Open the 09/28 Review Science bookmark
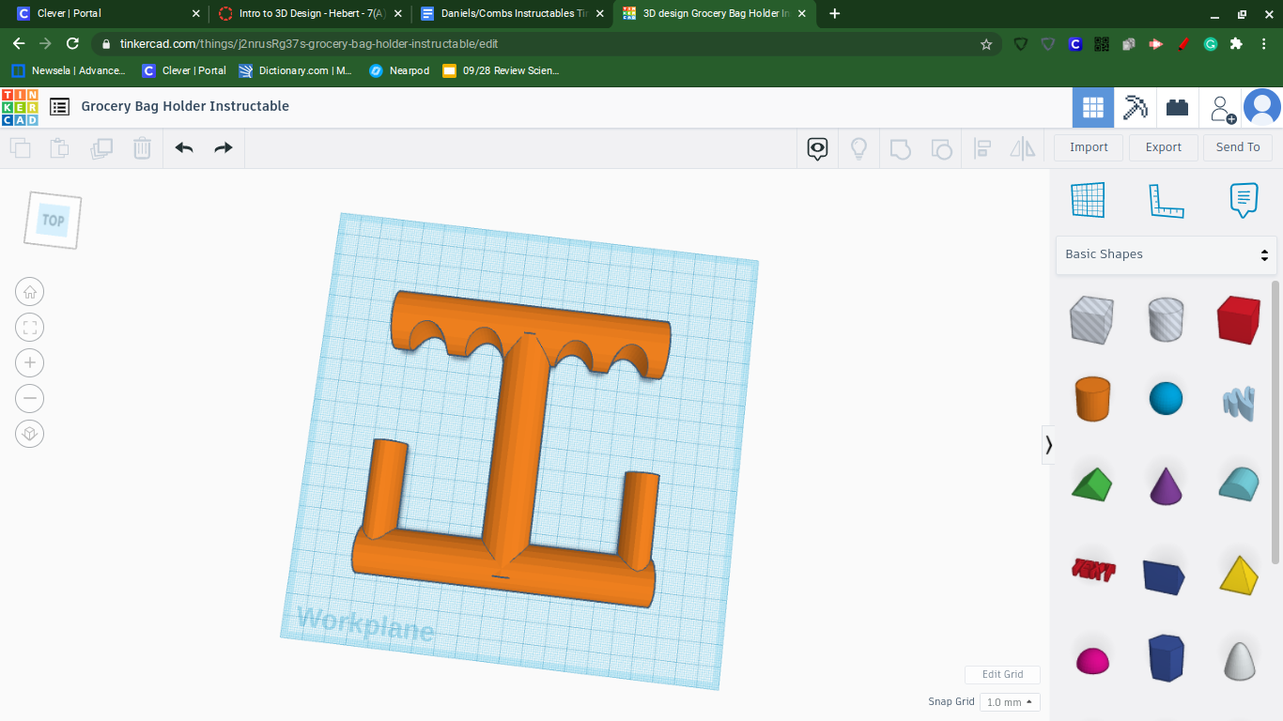This screenshot has width=1283, height=721. [501, 71]
